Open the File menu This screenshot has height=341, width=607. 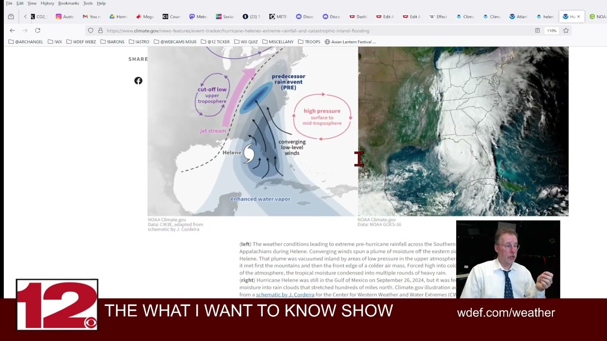click(9, 3)
